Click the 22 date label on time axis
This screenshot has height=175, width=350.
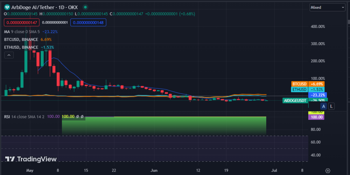(x=114, y=171)
